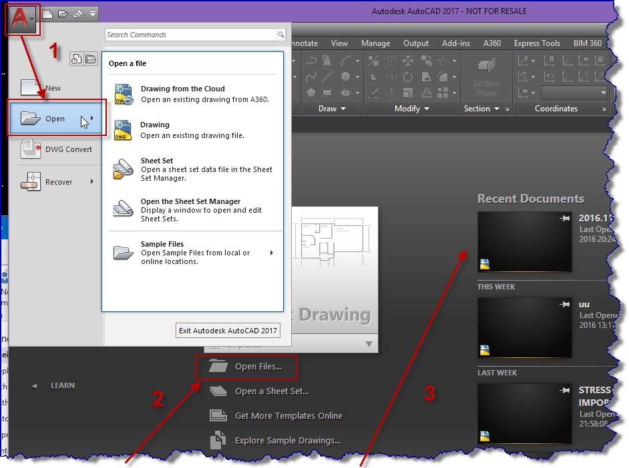Click the Sample Files folder icon
This screenshot has width=629, height=468.
[x=124, y=253]
